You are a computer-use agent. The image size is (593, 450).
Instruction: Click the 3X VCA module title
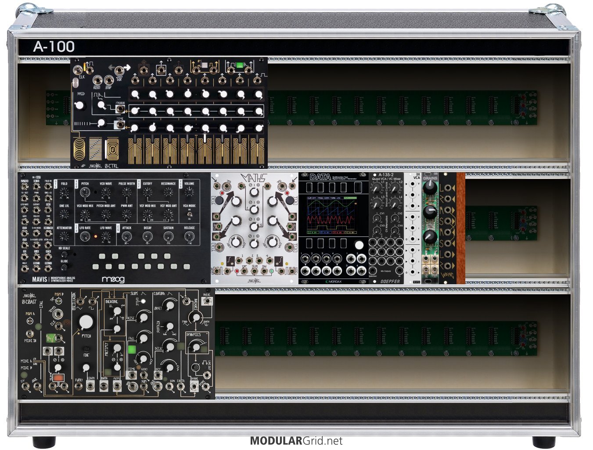[417, 176]
